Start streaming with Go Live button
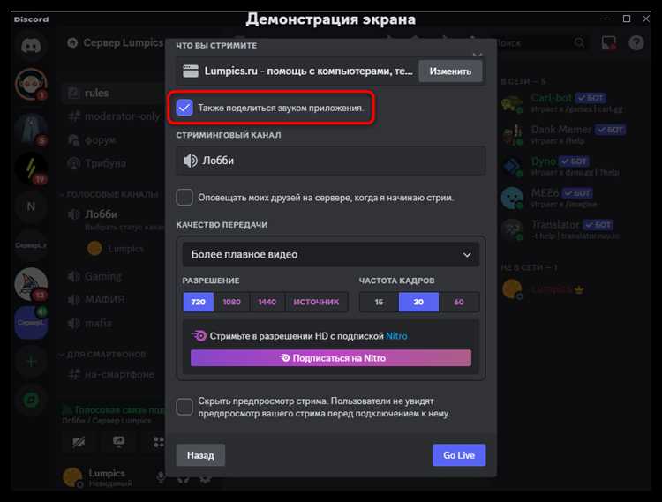The image size is (662, 502). (x=459, y=455)
